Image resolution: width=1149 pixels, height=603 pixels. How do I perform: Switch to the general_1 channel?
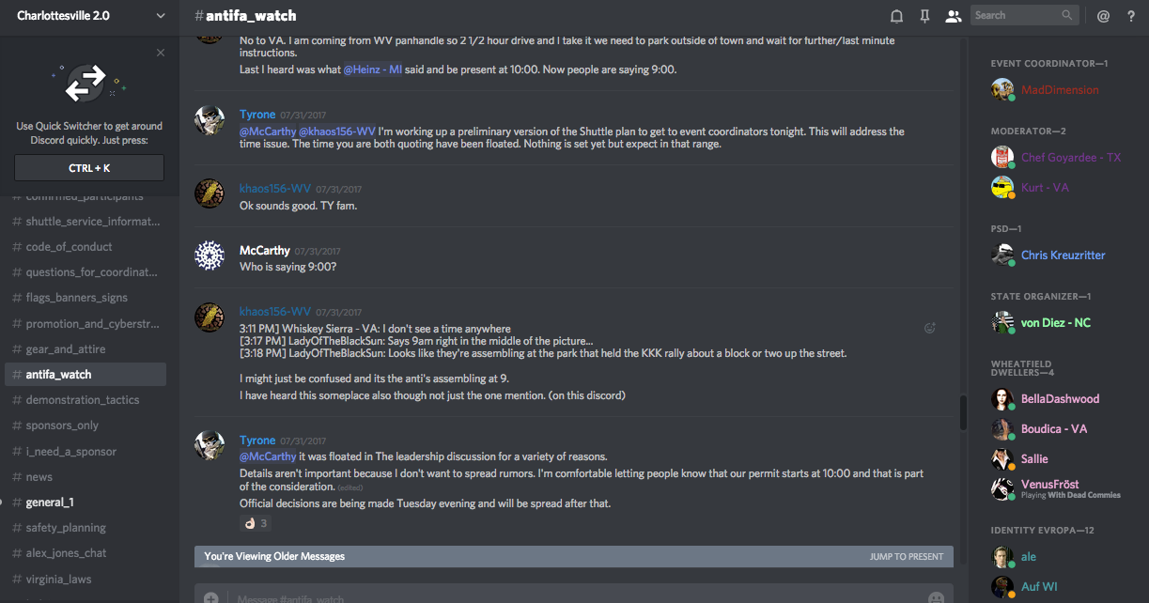(x=50, y=502)
